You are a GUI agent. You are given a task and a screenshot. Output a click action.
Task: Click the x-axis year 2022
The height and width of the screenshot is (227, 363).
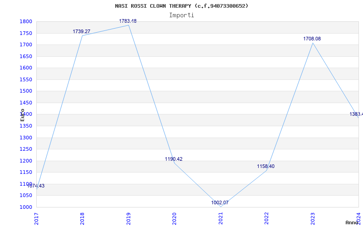coord(266,218)
